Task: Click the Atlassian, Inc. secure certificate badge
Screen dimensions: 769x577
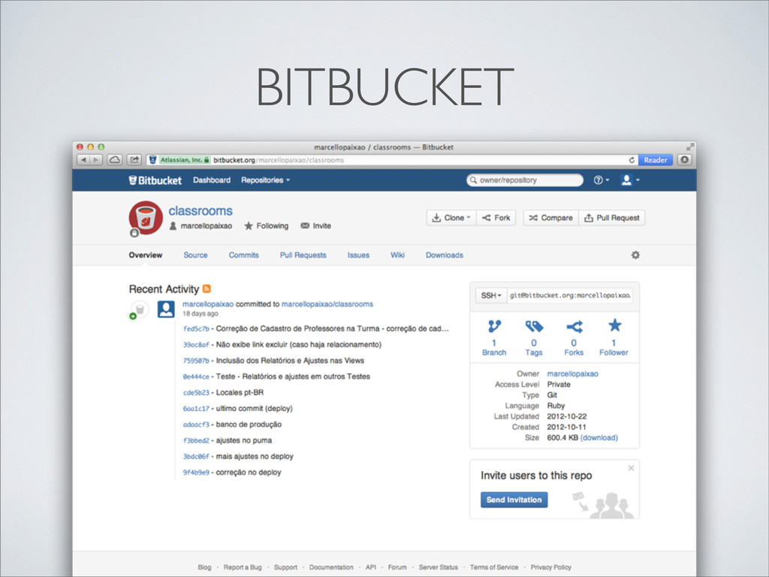Action: (185, 160)
